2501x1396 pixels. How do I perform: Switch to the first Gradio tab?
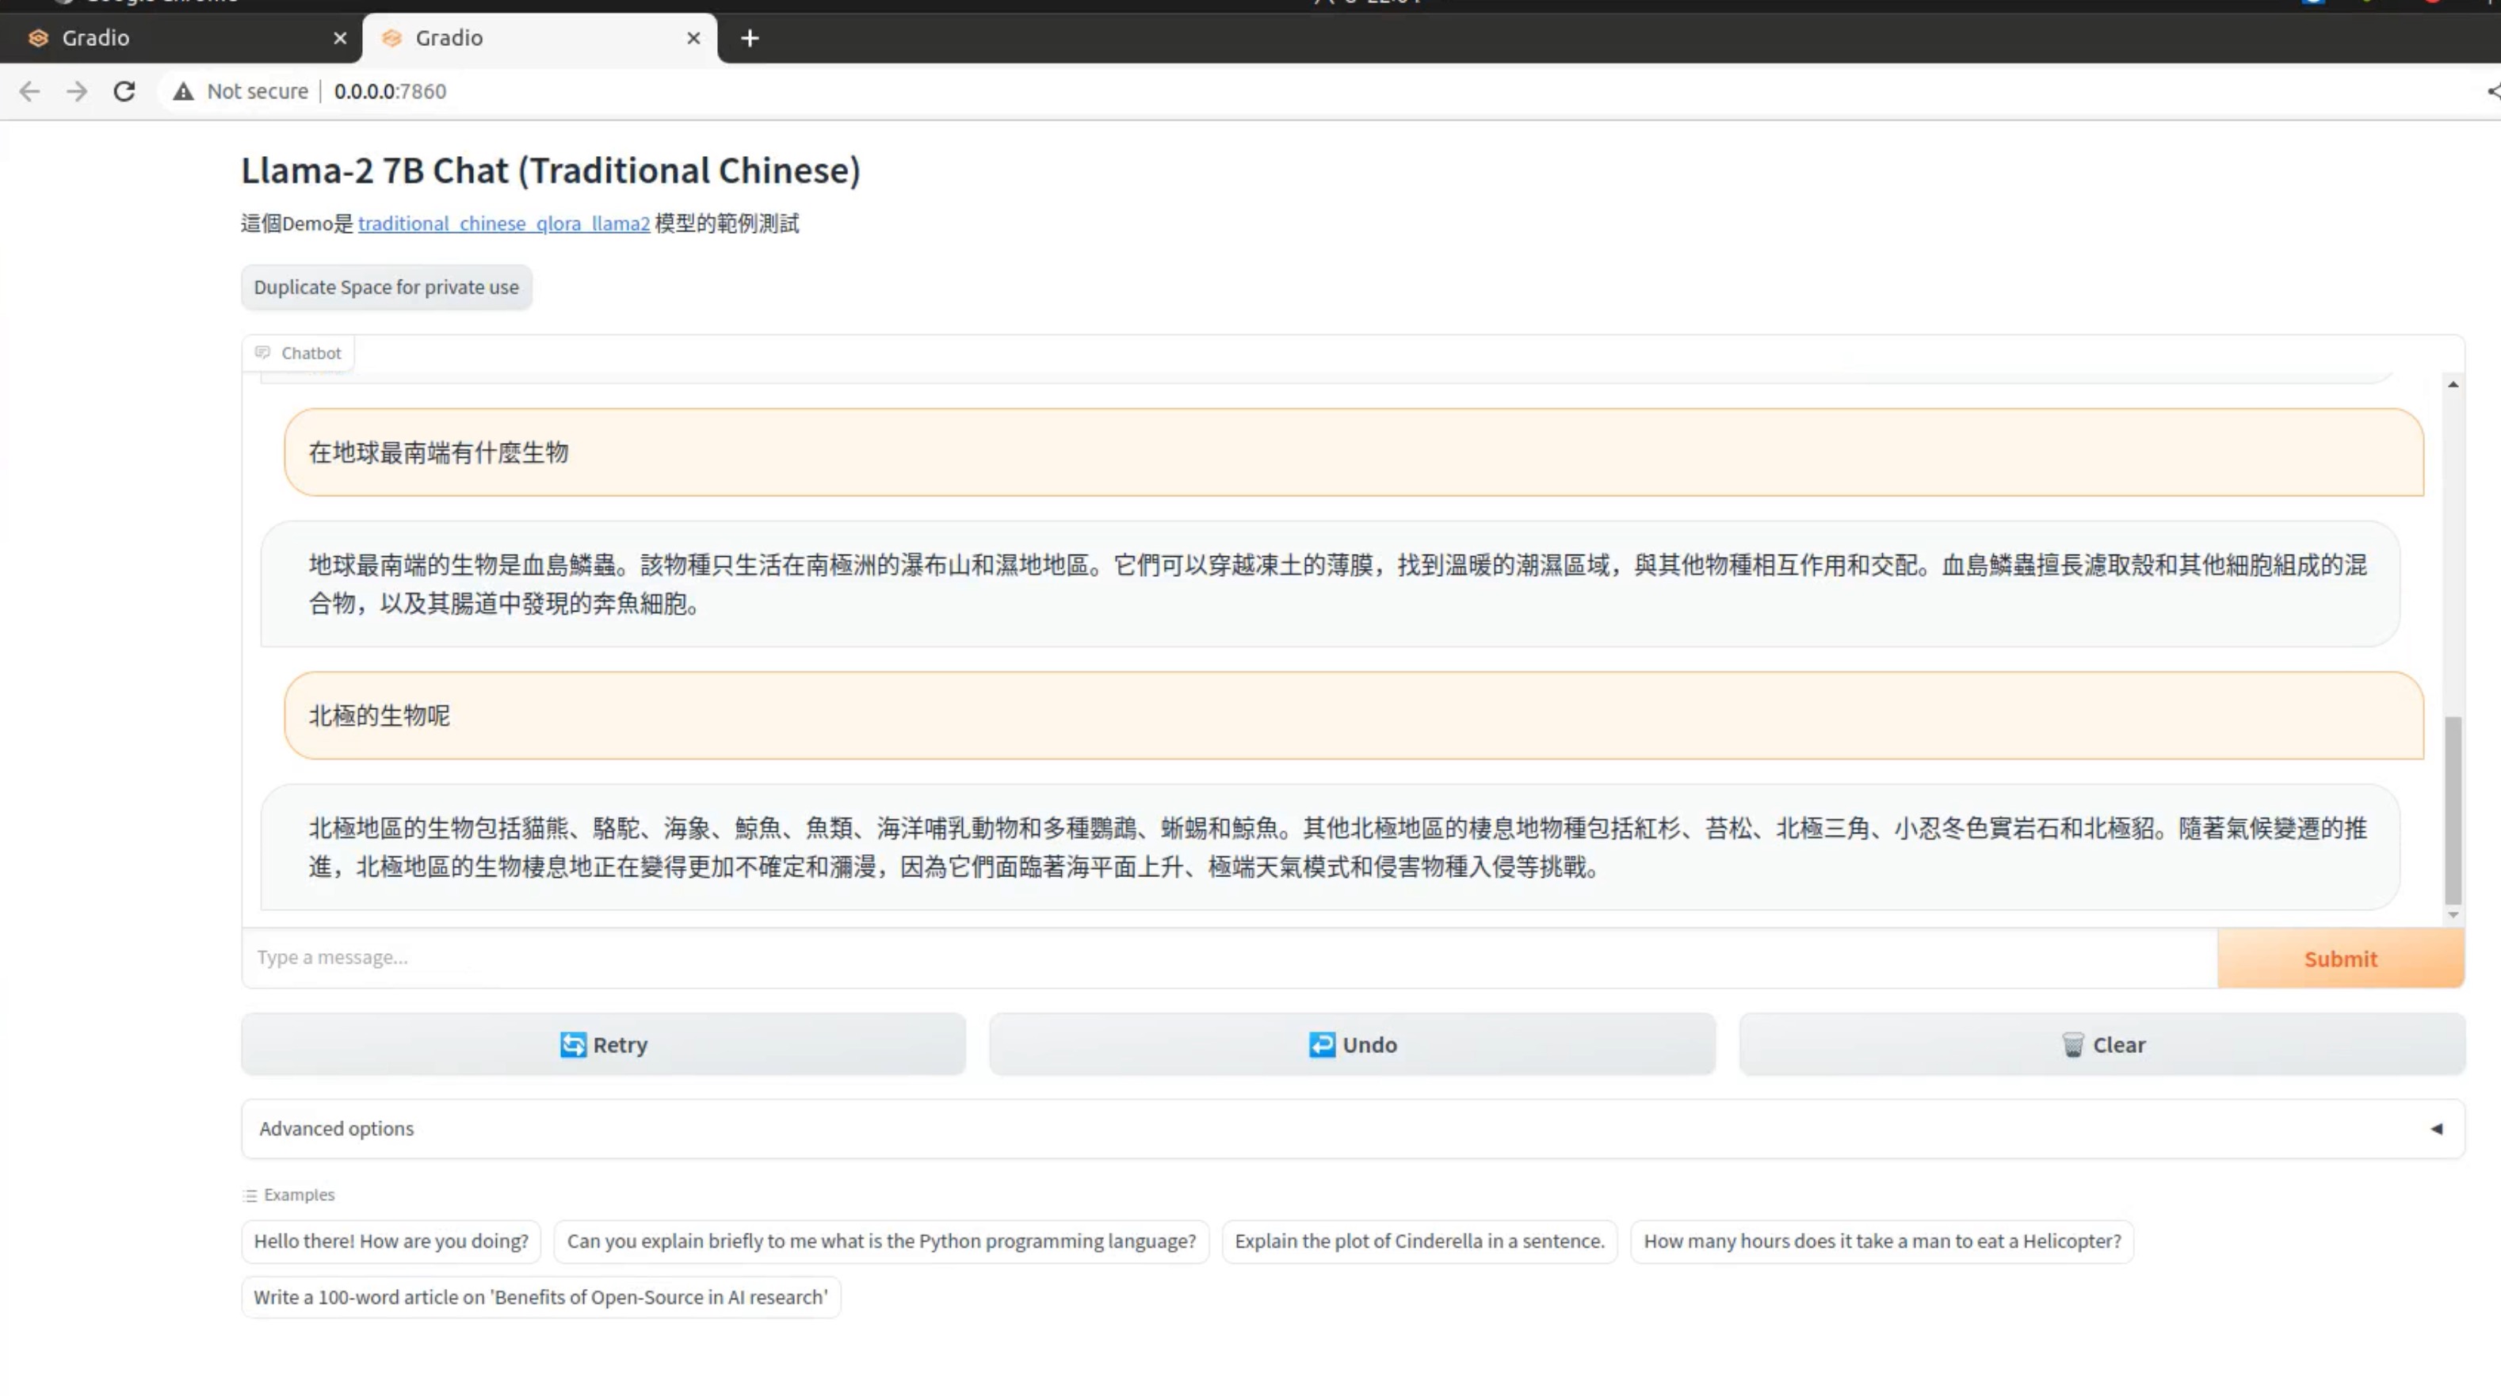(x=175, y=38)
